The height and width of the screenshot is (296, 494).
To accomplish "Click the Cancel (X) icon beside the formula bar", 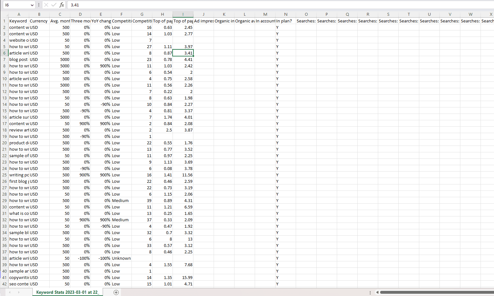I will [46, 5].
